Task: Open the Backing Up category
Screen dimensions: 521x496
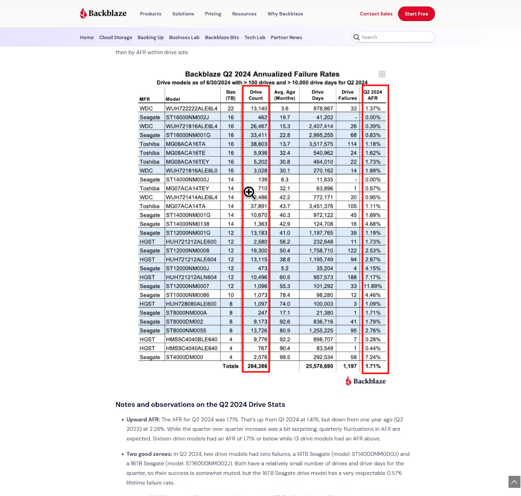Action: (150, 37)
